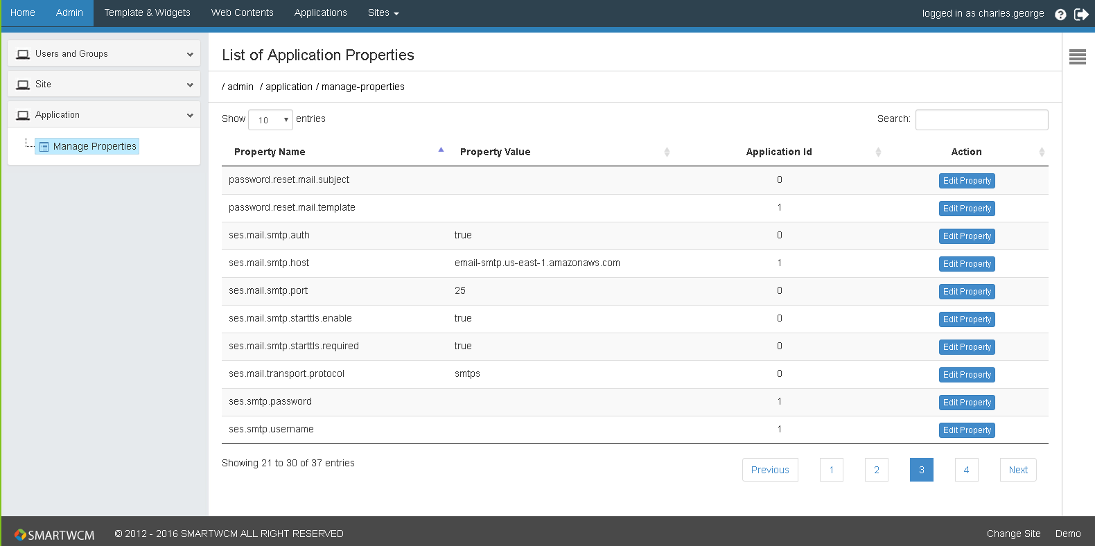Click the Users and Groups laptop icon
The height and width of the screenshot is (546, 1095).
tap(23, 54)
